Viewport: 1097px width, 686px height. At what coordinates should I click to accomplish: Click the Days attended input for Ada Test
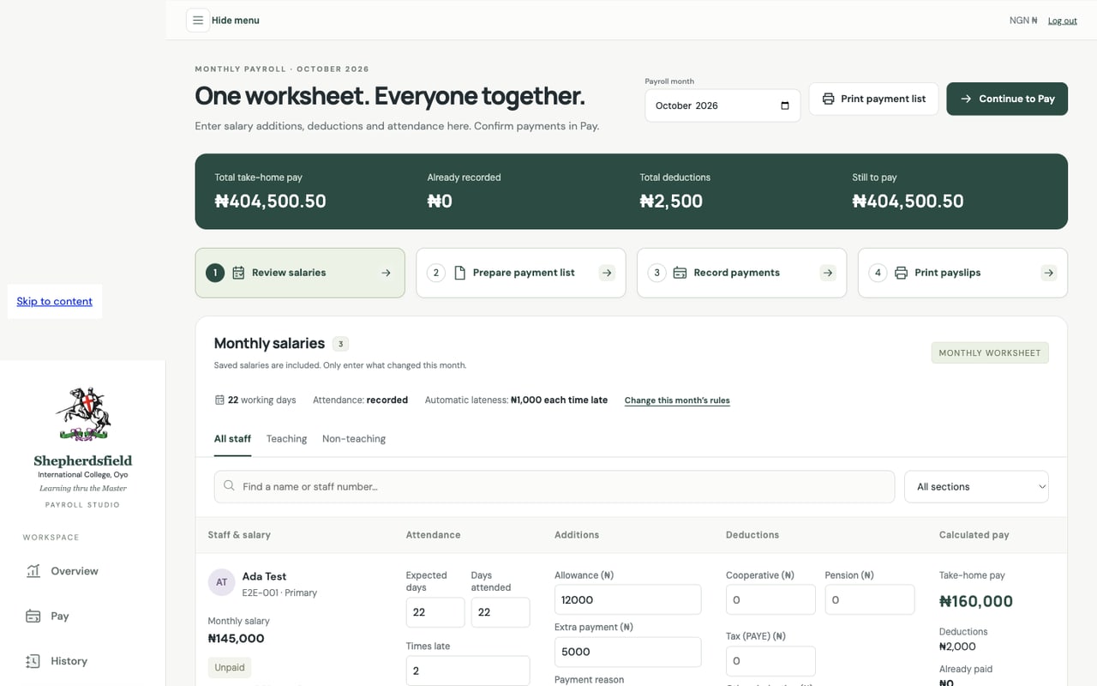501,612
